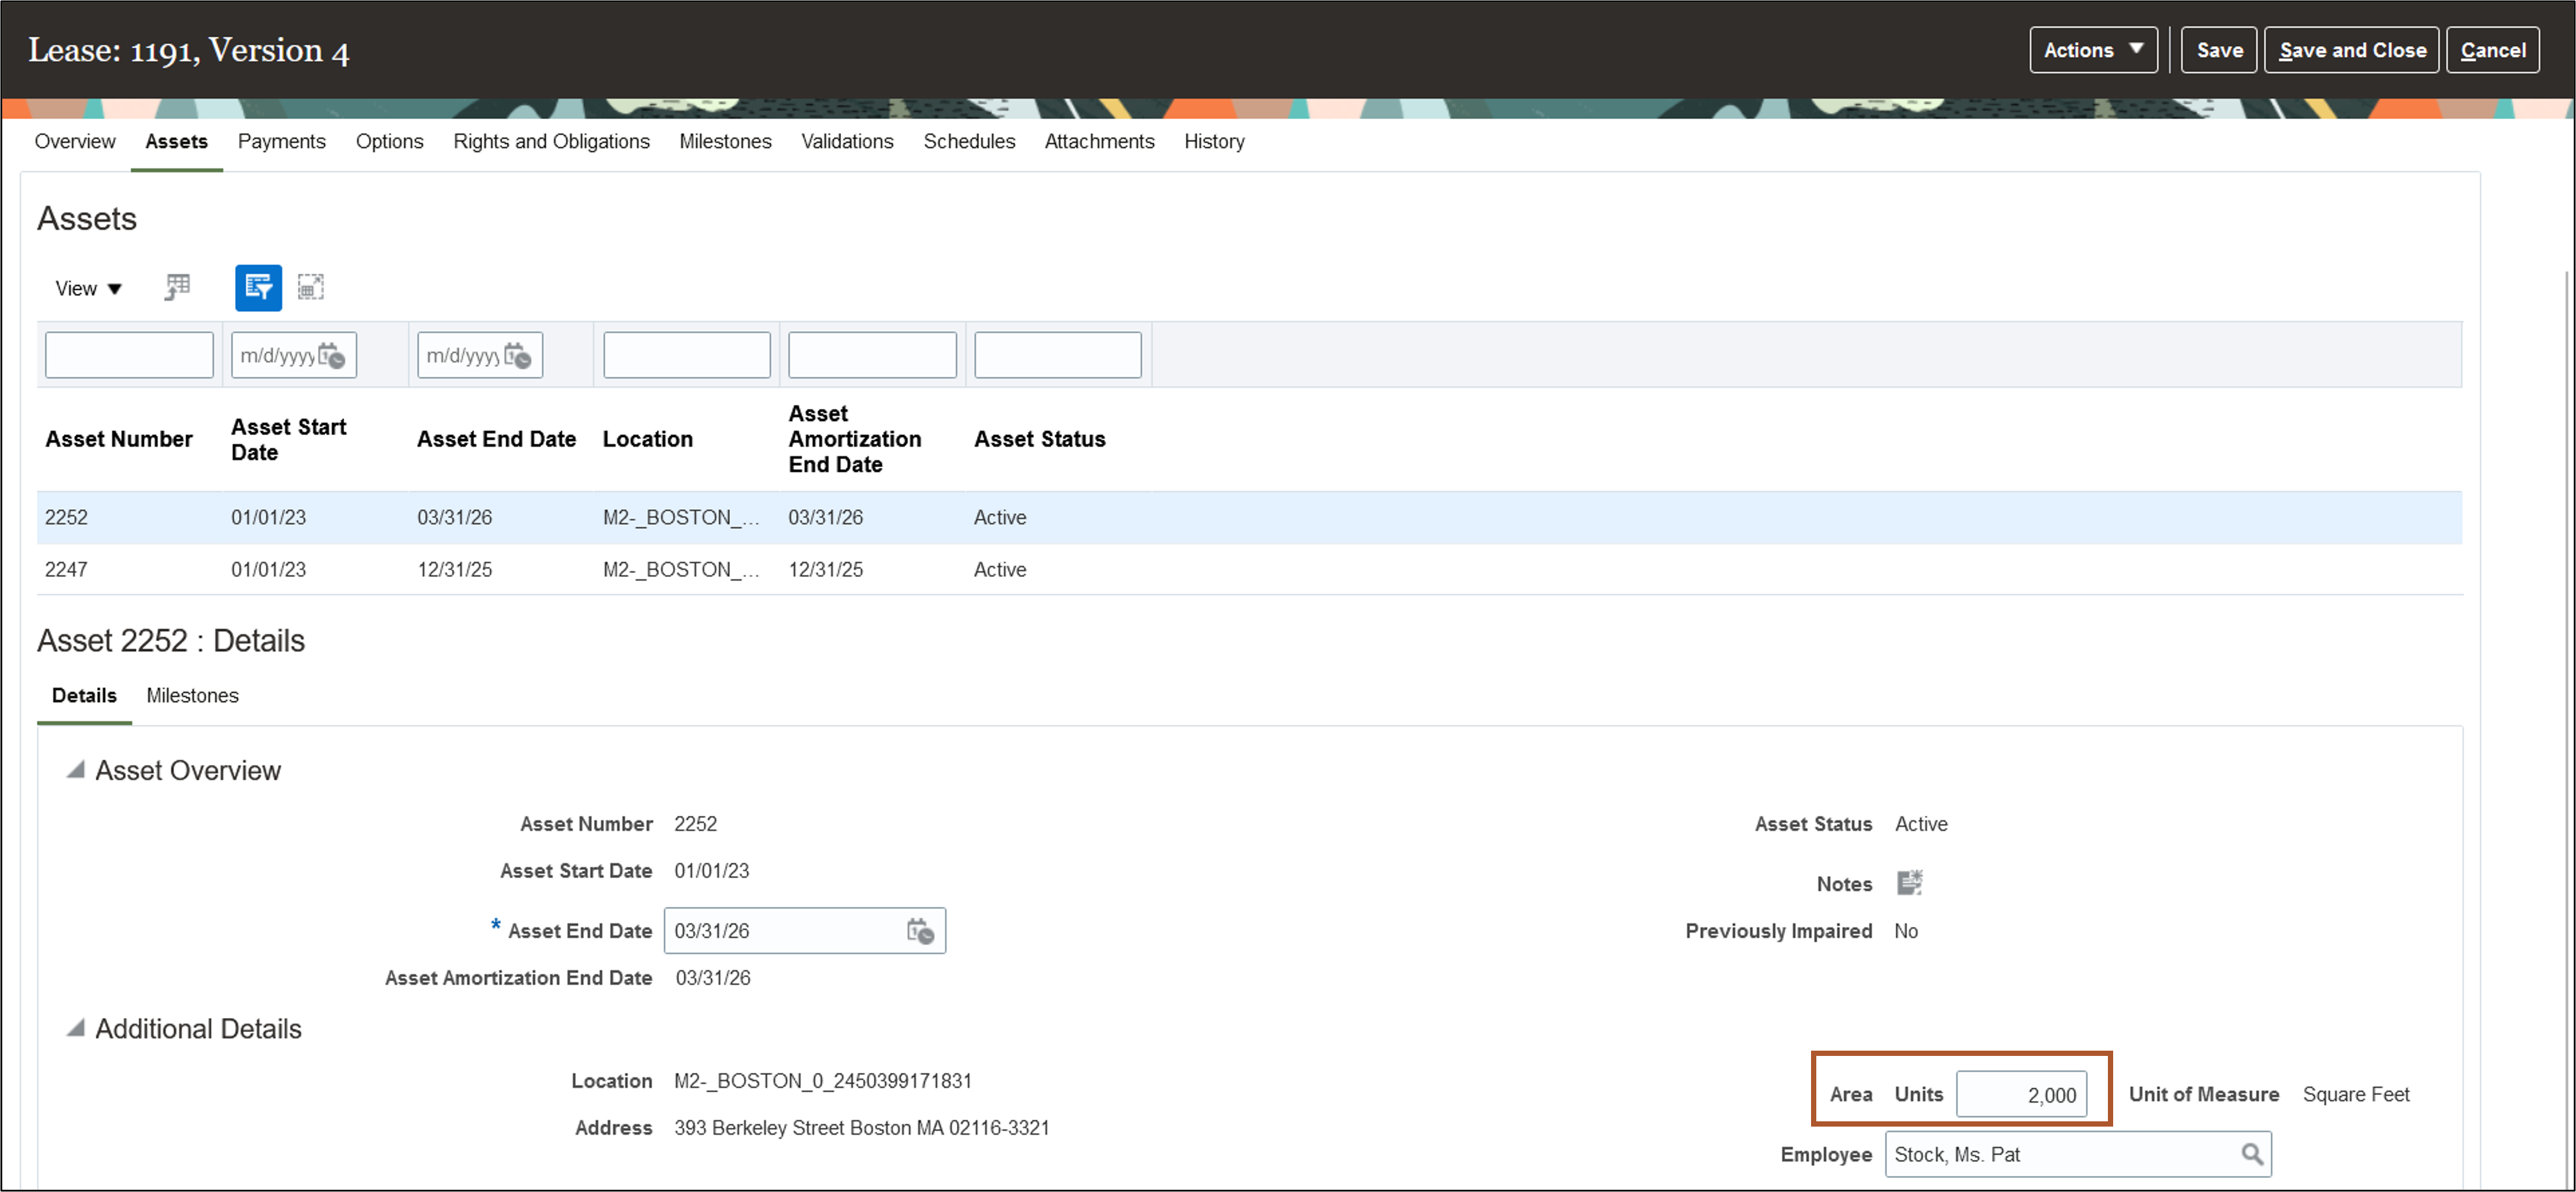Image resolution: width=2576 pixels, height=1192 pixels.
Task: Click the Notes icon in Asset Overview
Action: [1909, 883]
